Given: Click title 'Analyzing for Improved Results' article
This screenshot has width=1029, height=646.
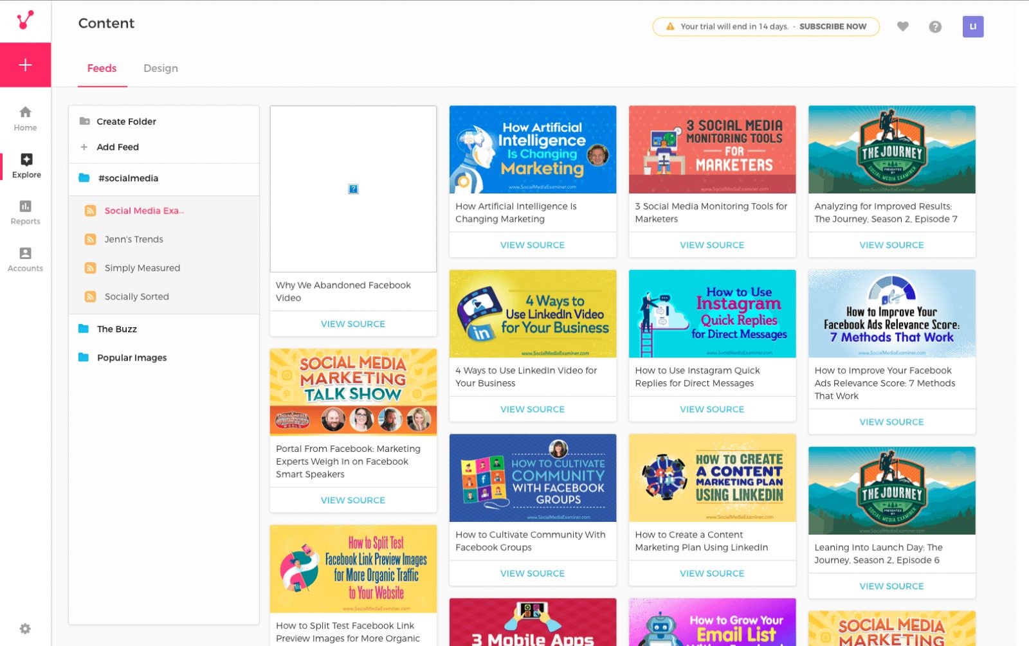Looking at the screenshot, I should pyautogui.click(x=886, y=213).
